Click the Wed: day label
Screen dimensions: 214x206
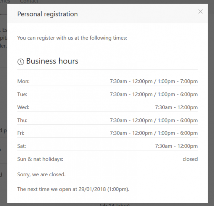pyautogui.click(x=23, y=107)
